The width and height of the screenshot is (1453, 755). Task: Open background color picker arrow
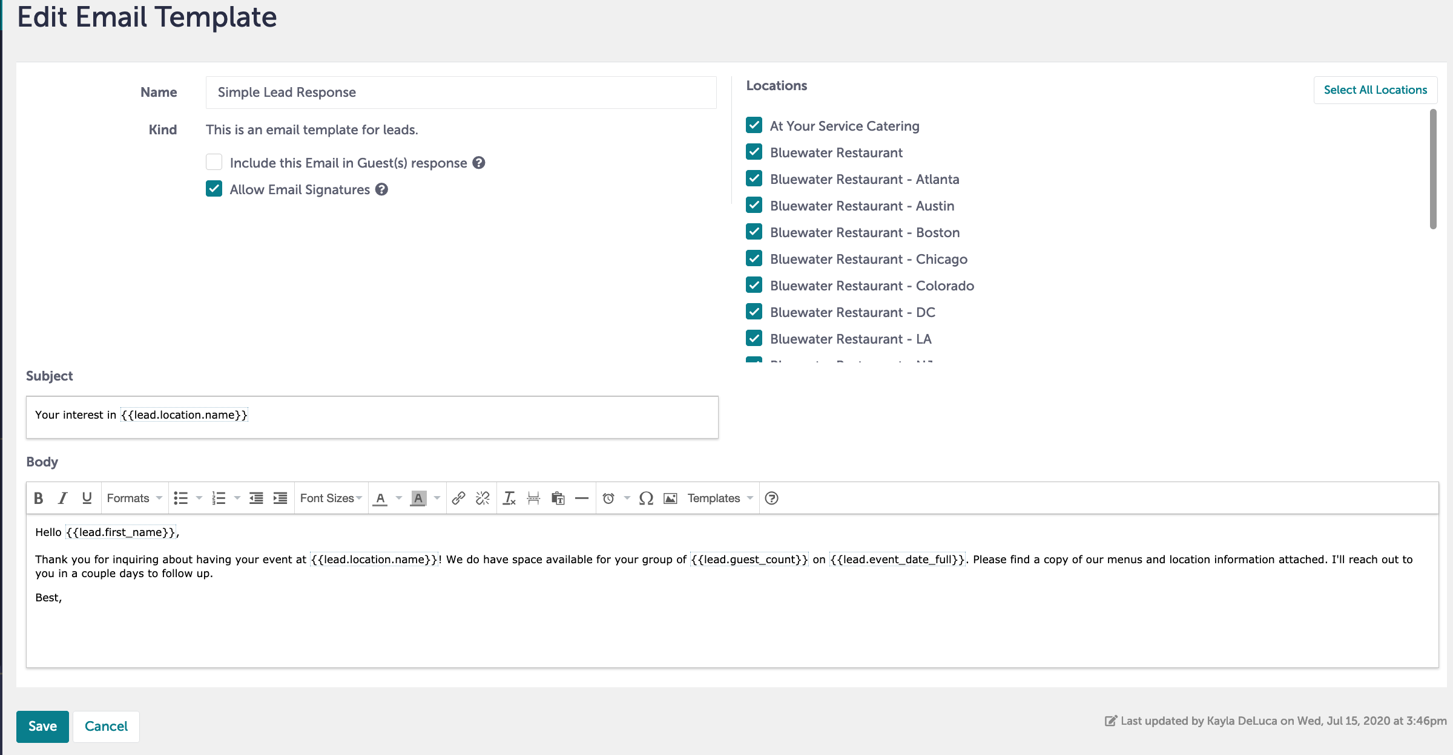(x=437, y=498)
